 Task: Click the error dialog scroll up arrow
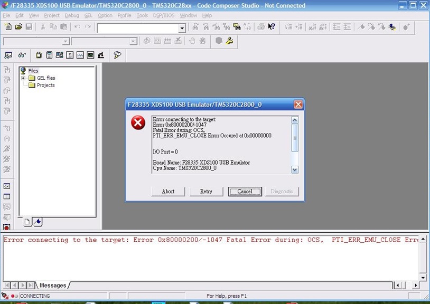(x=295, y=120)
